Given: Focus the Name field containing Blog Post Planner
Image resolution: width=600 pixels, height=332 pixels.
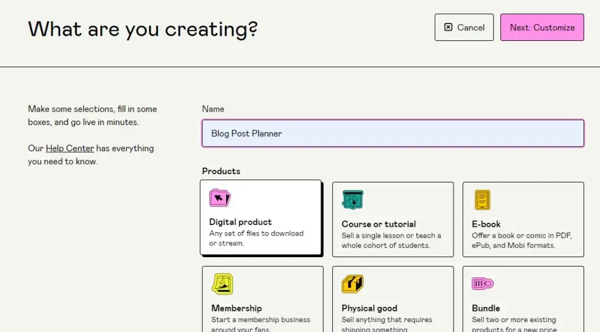Looking at the screenshot, I should click(x=393, y=133).
